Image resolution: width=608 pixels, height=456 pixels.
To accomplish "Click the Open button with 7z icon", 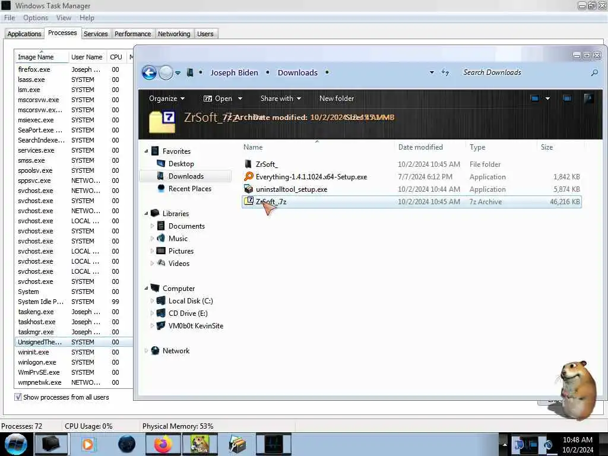I will pos(218,99).
